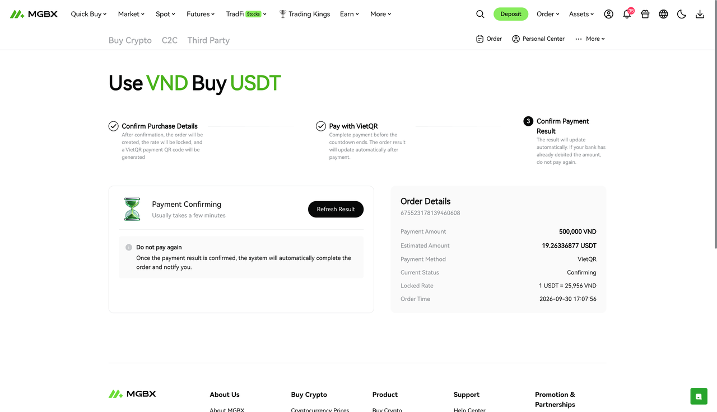
Task: Expand the Quick Buy dropdown
Action: pos(89,14)
